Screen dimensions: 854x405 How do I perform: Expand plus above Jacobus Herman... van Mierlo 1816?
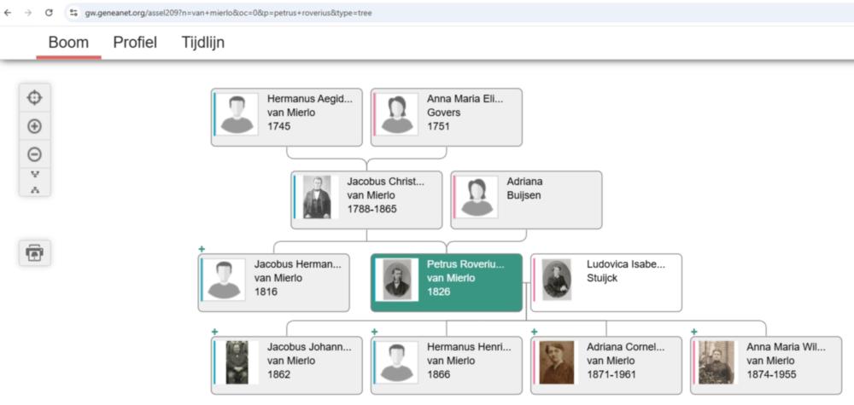tap(202, 249)
